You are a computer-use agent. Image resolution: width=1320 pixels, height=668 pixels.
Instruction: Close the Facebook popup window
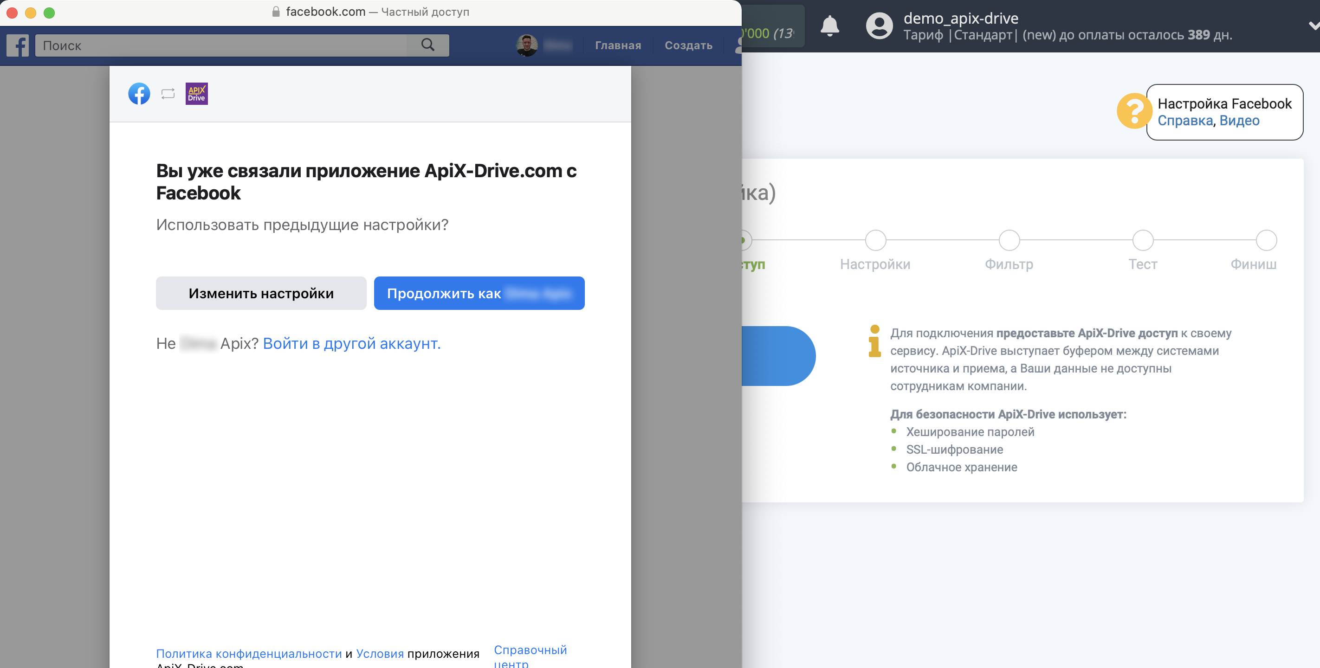pyautogui.click(x=12, y=13)
